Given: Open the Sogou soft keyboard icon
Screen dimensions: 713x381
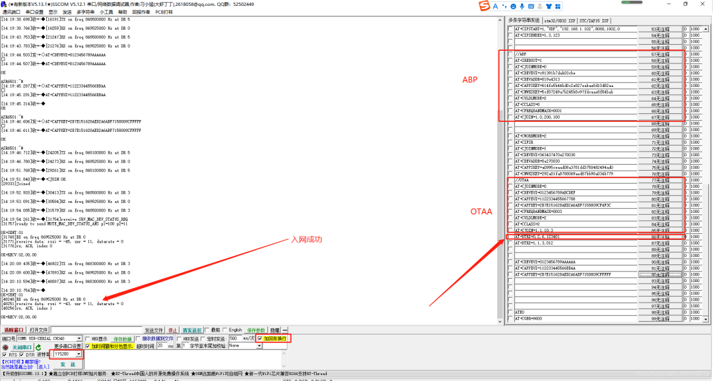Looking at the screenshot, I should tap(531, 7).
